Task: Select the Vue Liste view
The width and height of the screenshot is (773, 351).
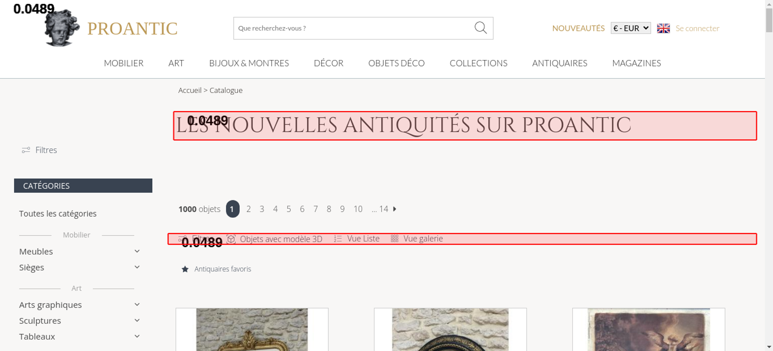Action: 363,239
